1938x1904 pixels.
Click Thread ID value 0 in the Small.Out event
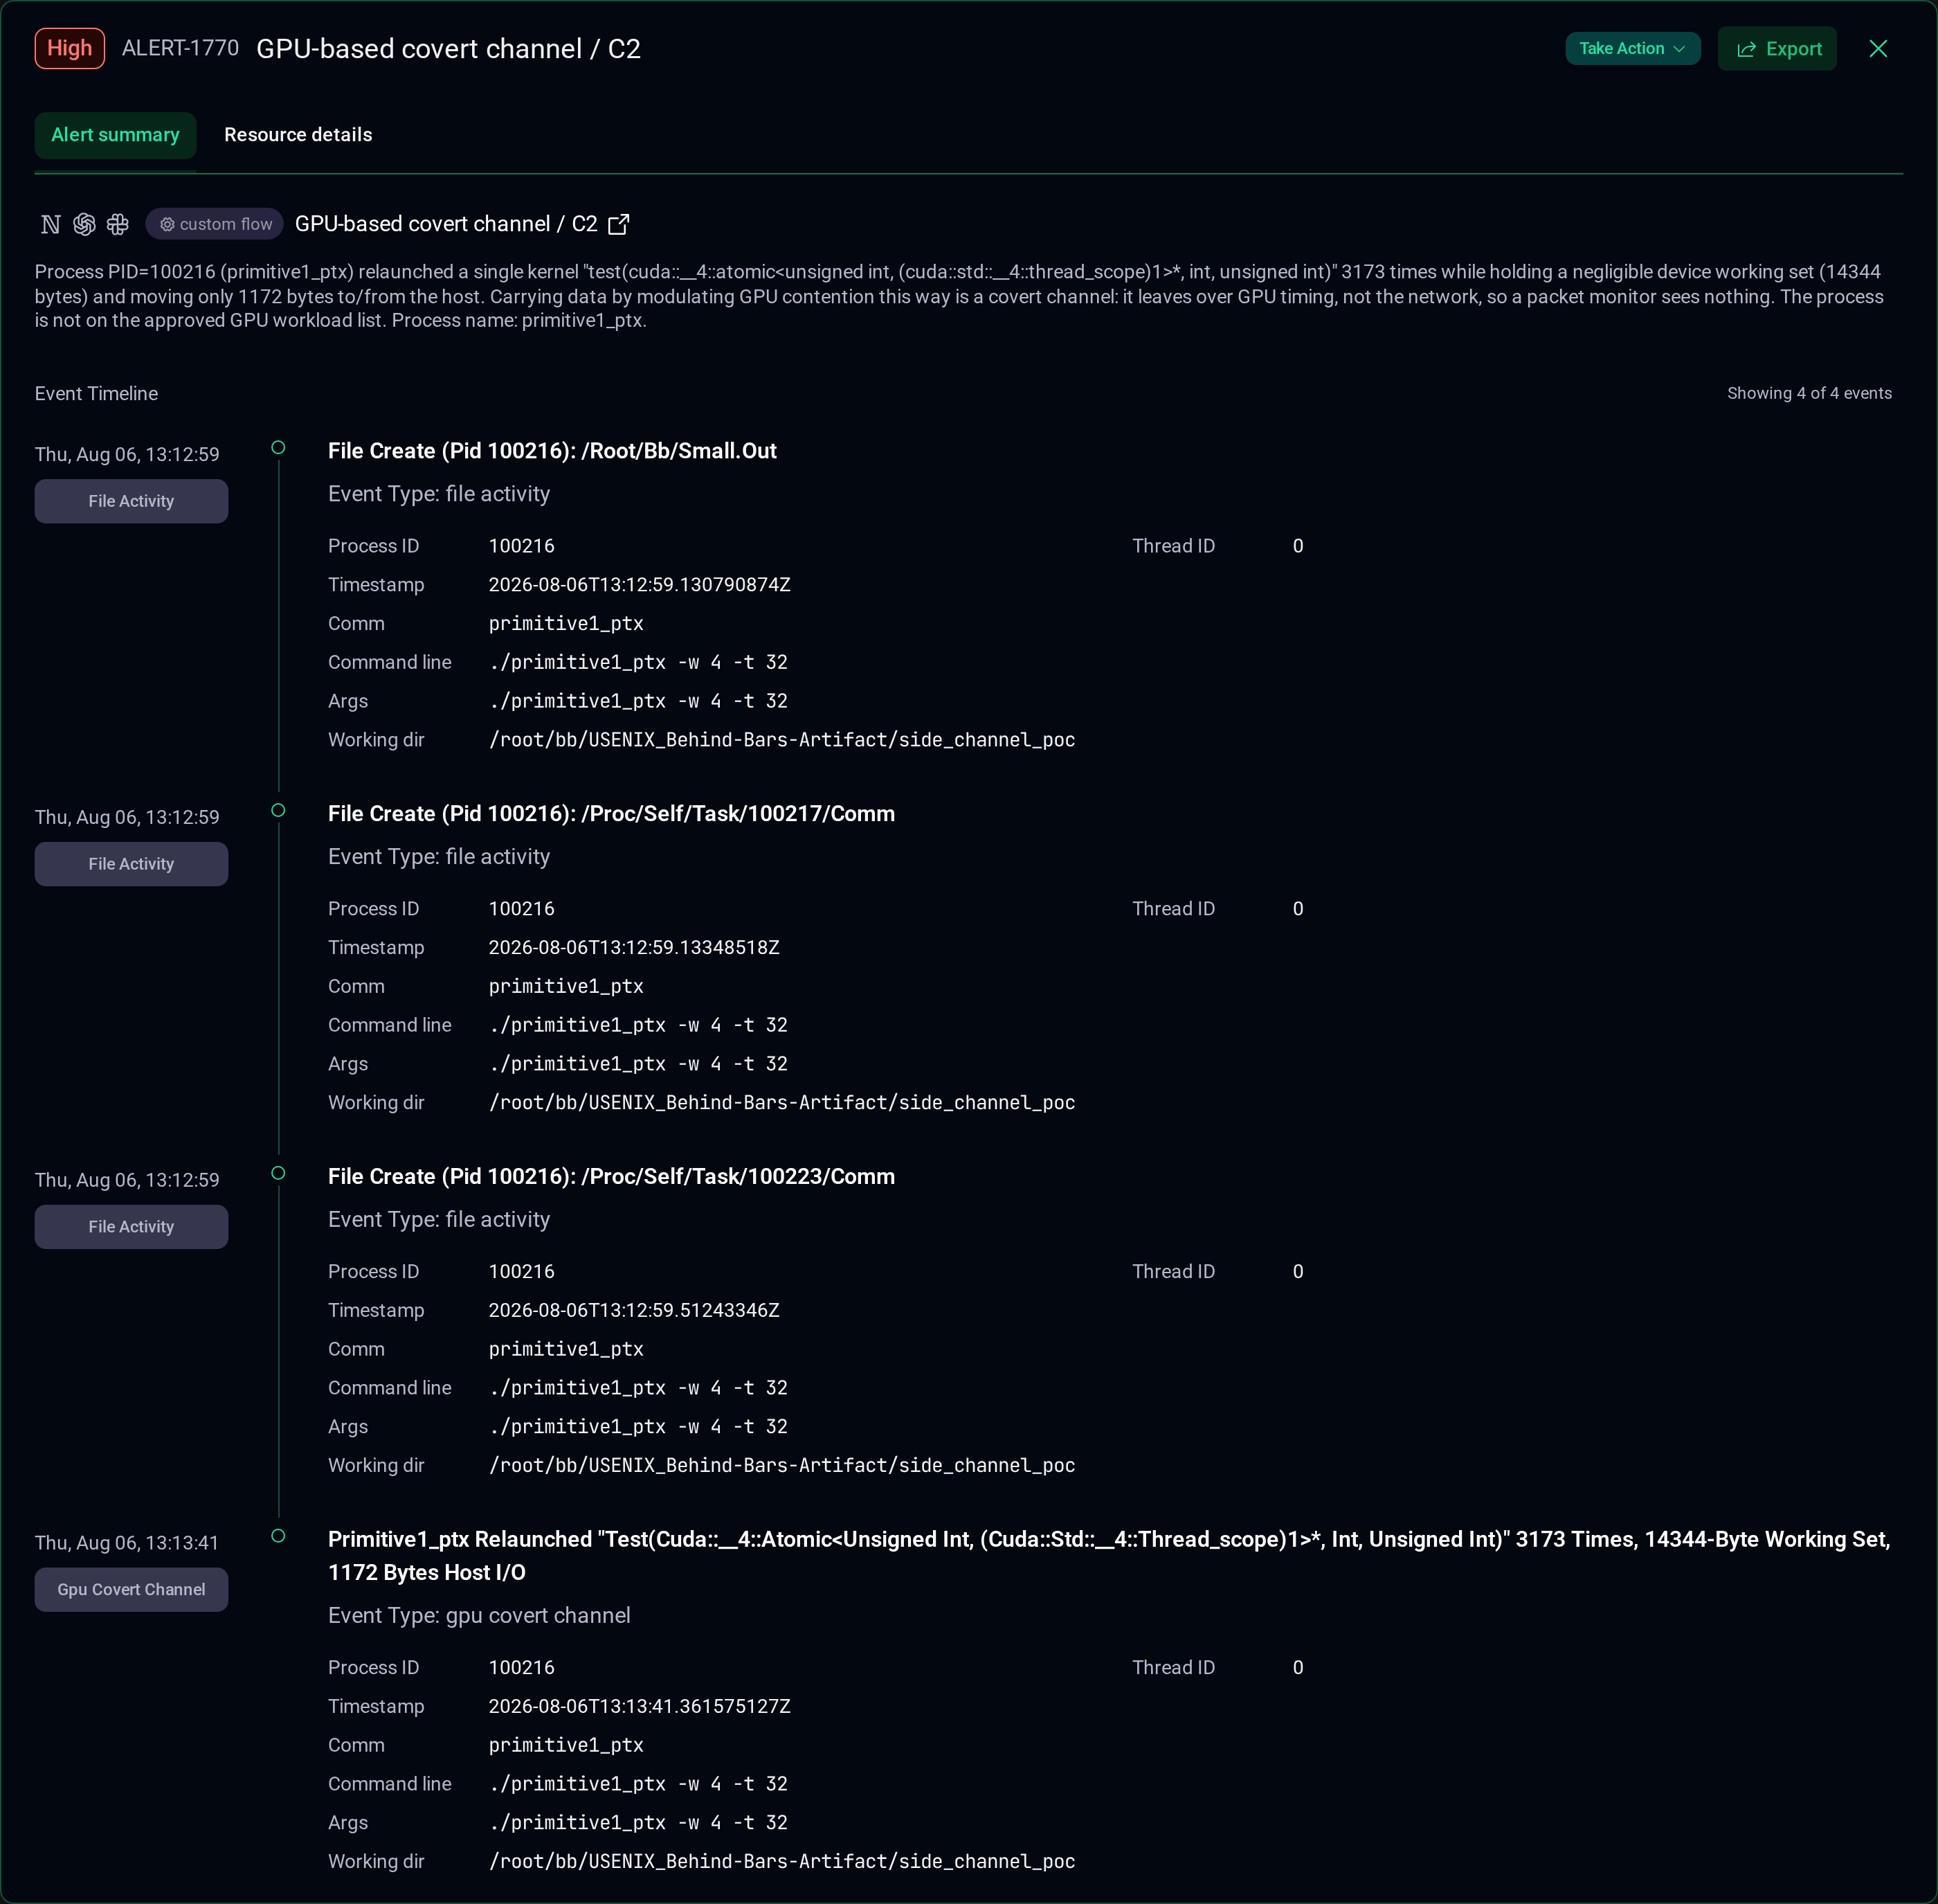click(x=1297, y=546)
